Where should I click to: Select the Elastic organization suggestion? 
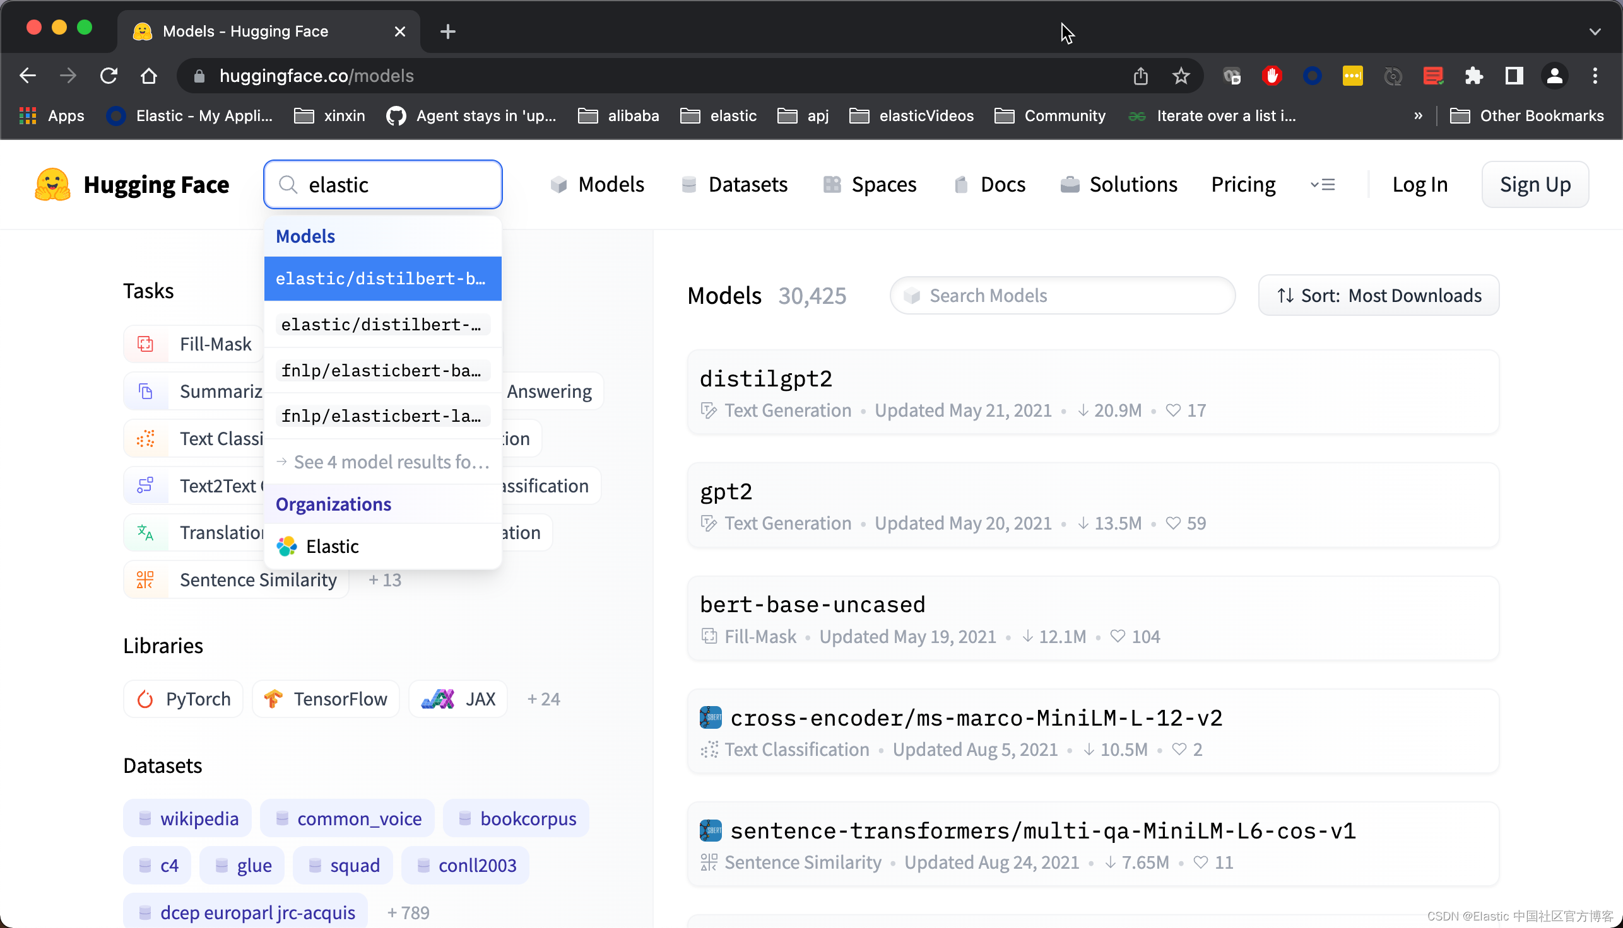tap(332, 547)
